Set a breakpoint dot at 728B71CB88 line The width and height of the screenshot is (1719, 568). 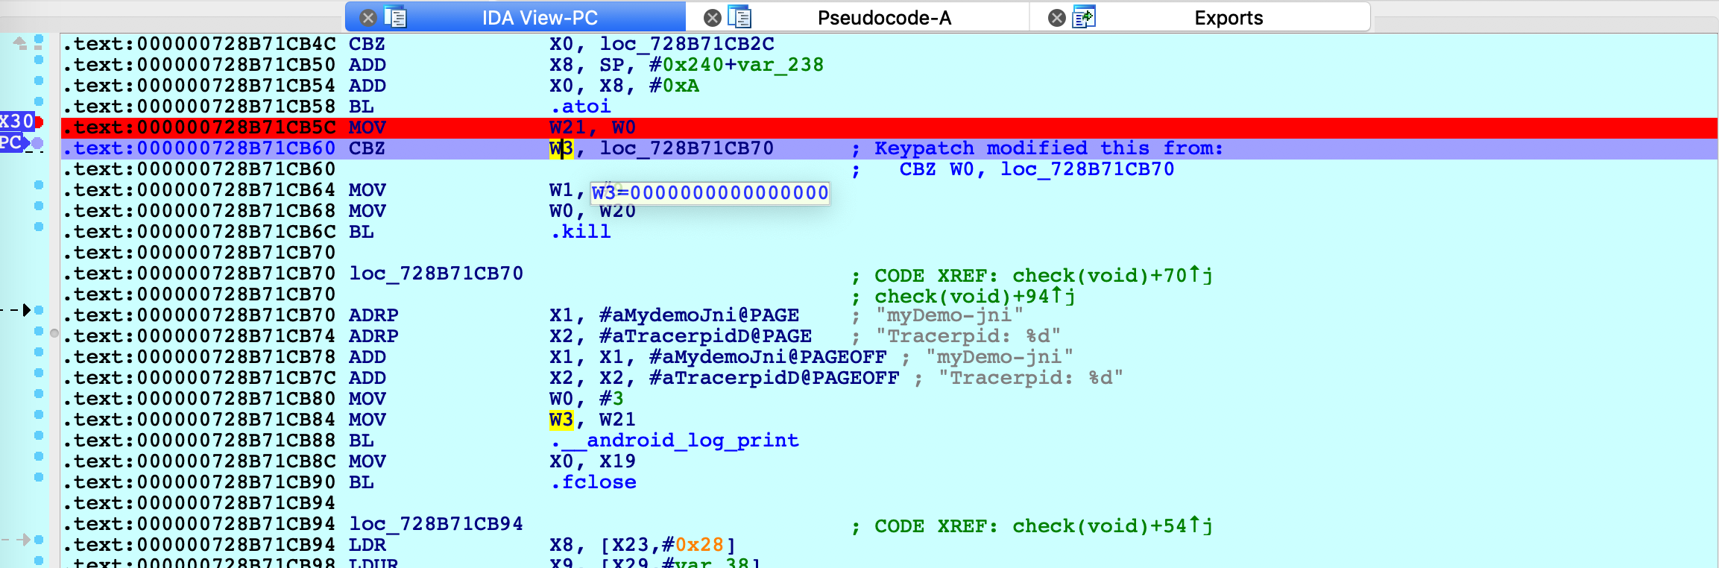39,435
